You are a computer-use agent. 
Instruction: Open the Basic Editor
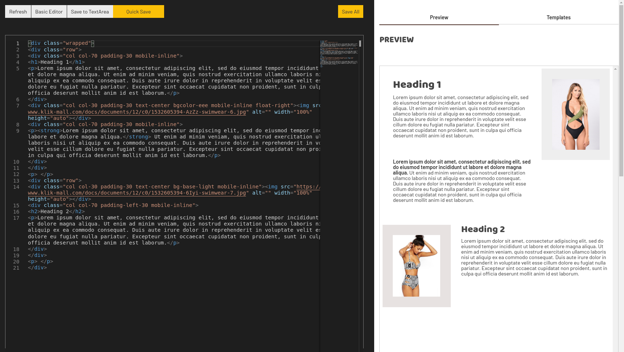pyautogui.click(x=49, y=12)
